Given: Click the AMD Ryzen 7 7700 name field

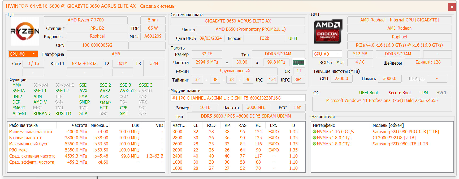Looking at the screenshot, I should pos(86,20).
